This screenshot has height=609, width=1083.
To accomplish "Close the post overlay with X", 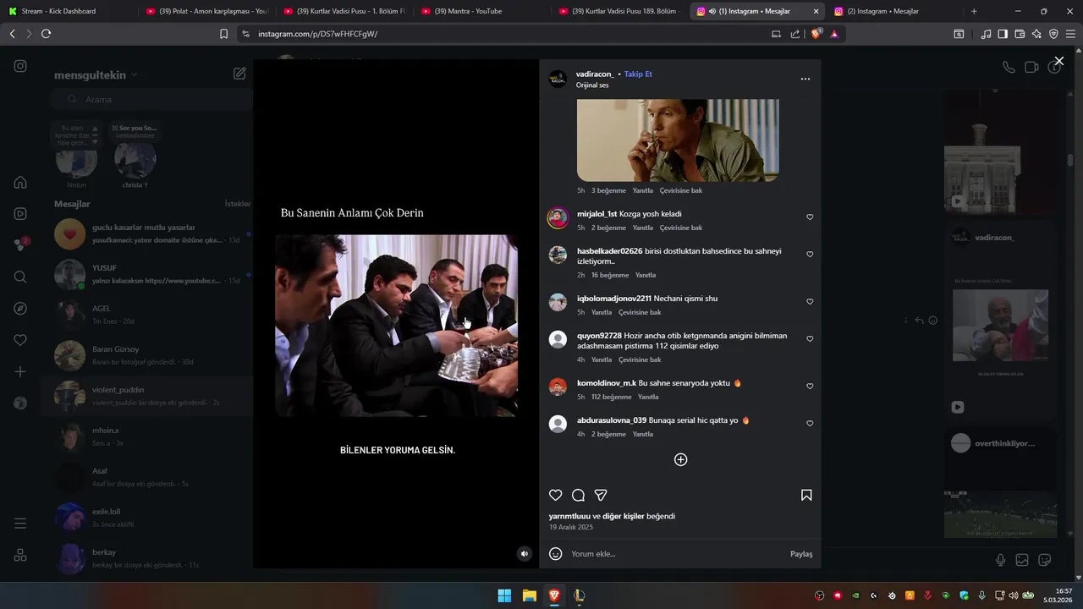I will (1058, 62).
